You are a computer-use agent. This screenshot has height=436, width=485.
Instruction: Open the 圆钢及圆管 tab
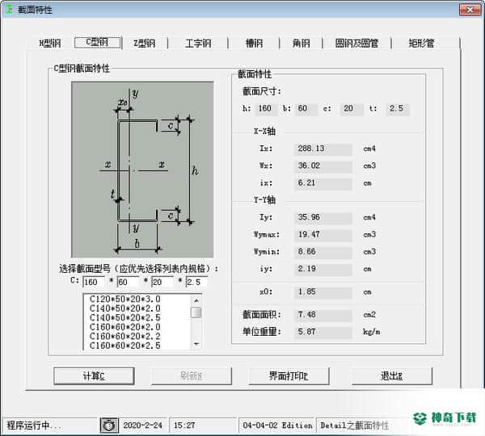click(x=356, y=43)
